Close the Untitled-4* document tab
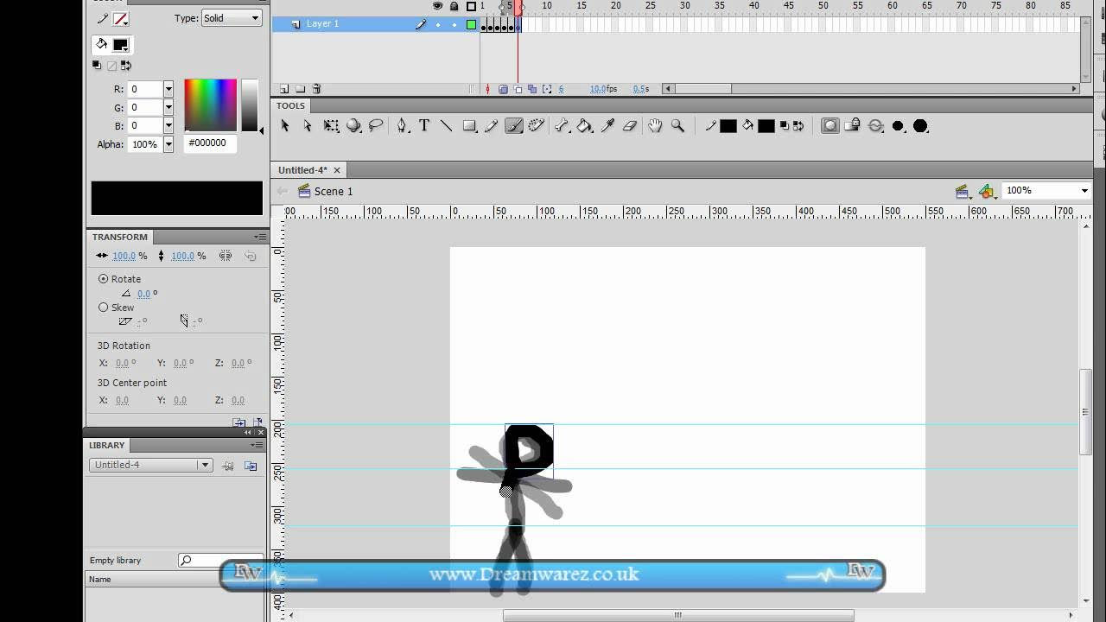The image size is (1106, 622). [x=337, y=170]
